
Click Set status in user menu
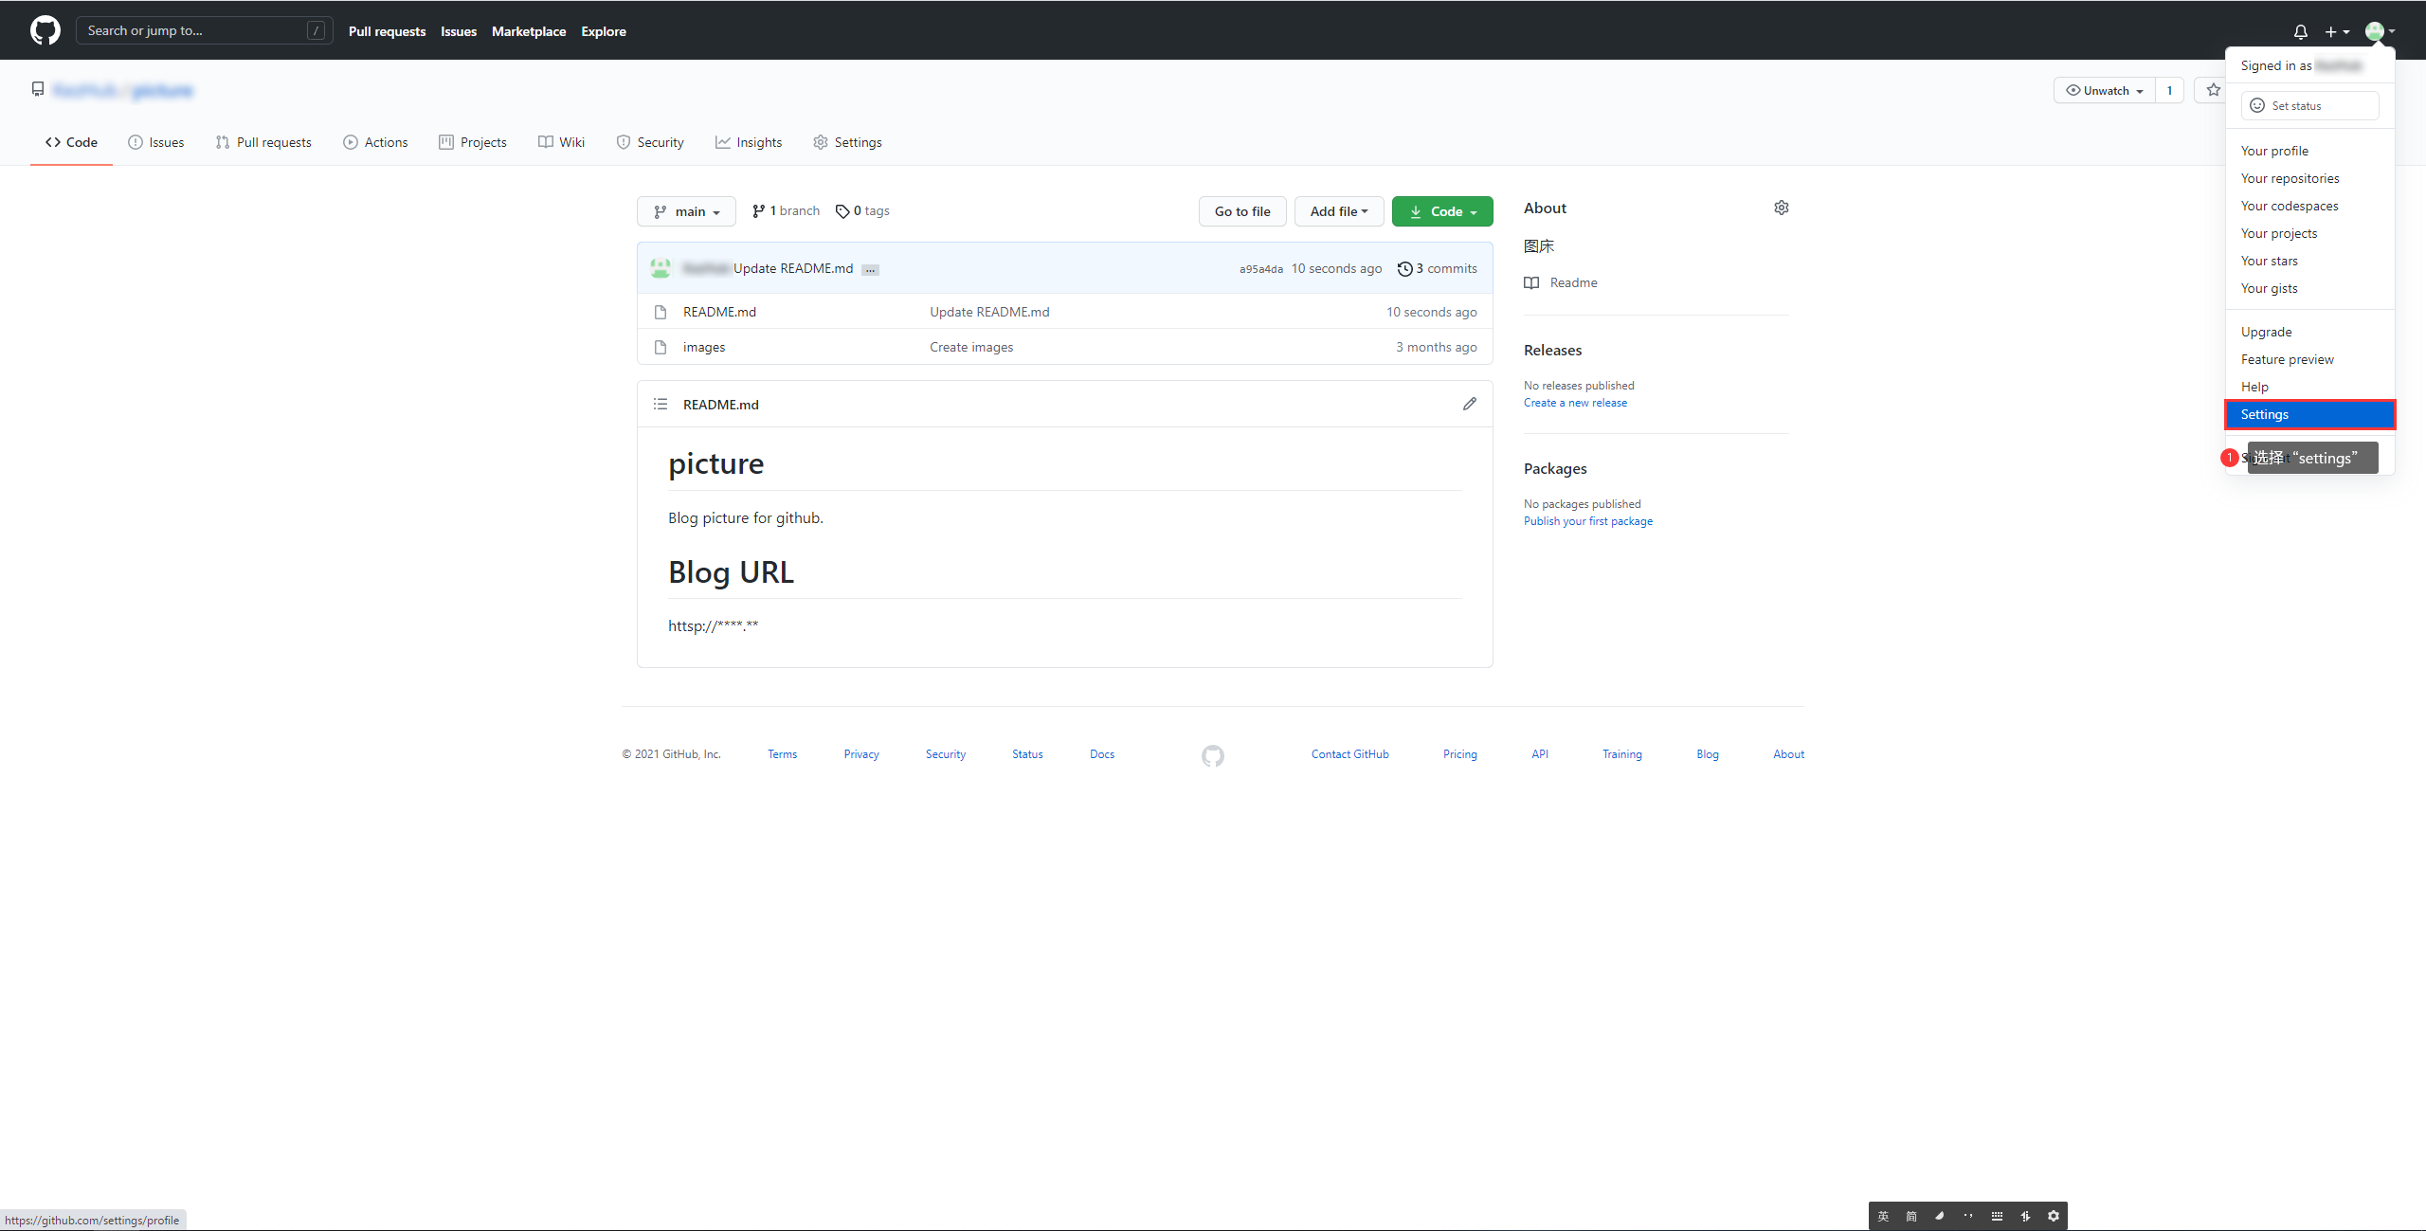pyautogui.click(x=2309, y=105)
